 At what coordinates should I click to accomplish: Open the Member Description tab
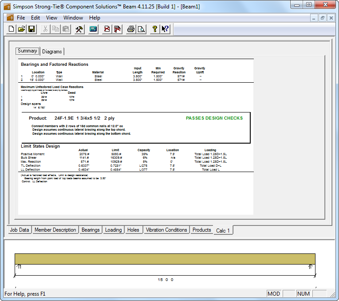pyautogui.click(x=55, y=230)
